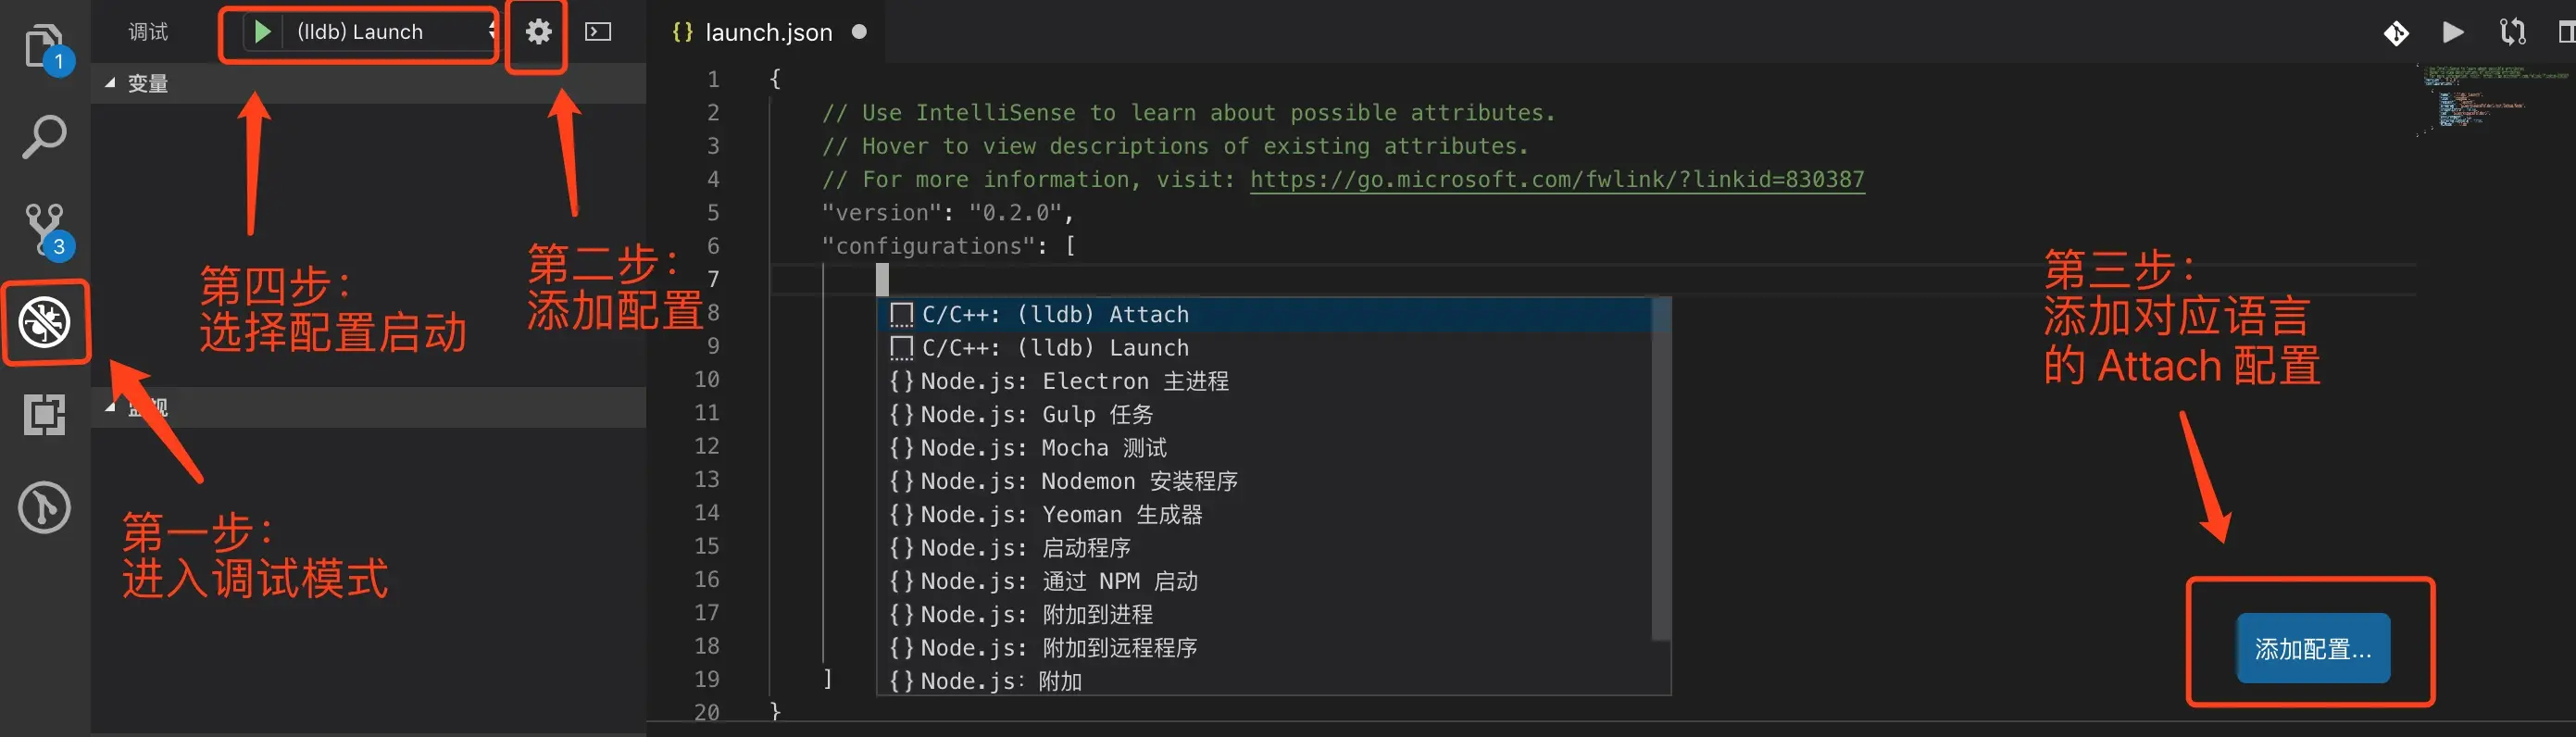The image size is (2576, 737).
Task: Open the Extensions sidebar icon
Action: [45, 414]
